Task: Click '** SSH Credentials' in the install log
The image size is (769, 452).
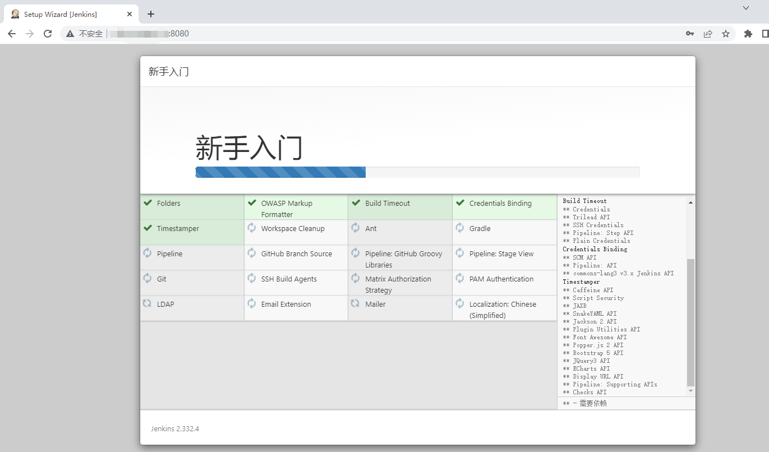Action: coord(593,225)
